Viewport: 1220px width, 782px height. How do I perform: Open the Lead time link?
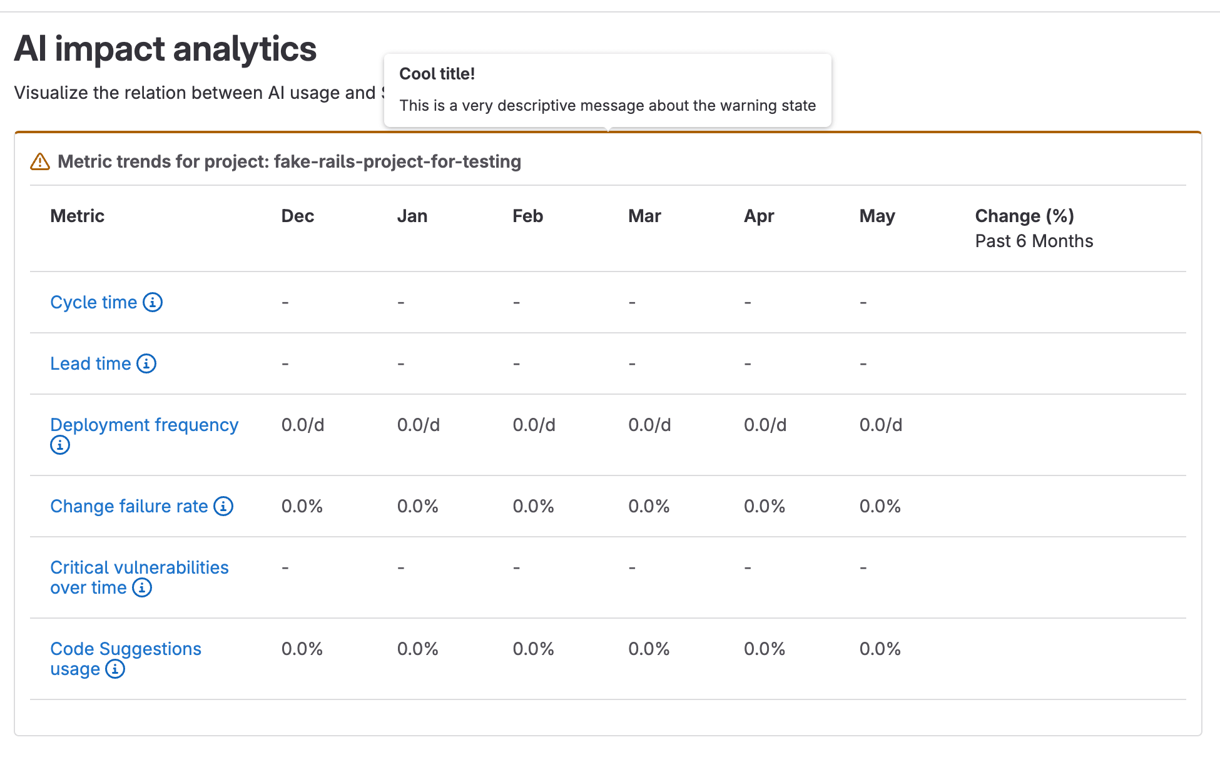point(90,363)
